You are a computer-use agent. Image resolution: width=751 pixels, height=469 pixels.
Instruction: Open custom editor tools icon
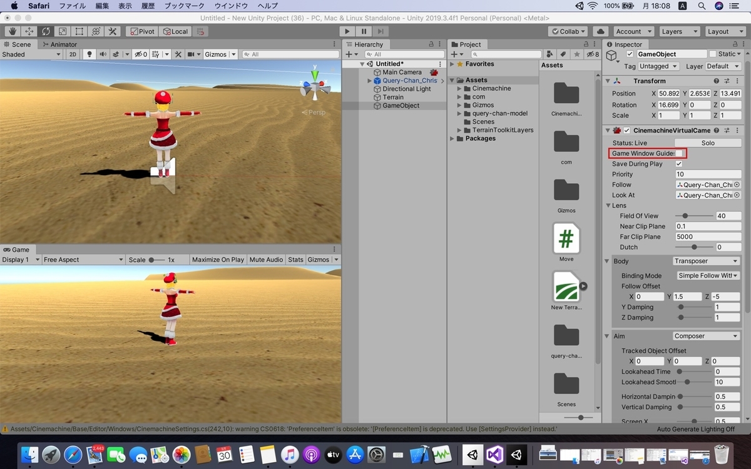113,31
